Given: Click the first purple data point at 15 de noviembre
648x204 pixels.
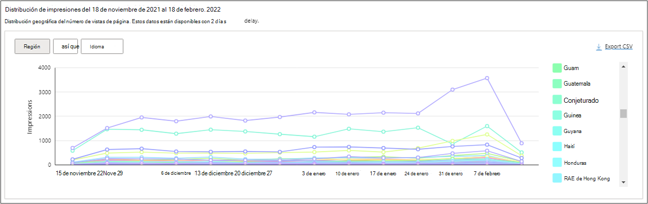Looking at the screenshot, I should [x=73, y=148].
